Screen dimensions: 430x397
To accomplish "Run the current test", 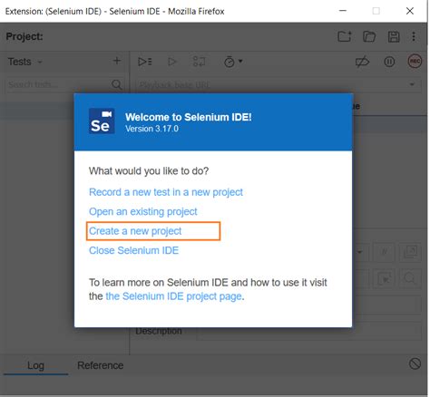I will coord(172,62).
